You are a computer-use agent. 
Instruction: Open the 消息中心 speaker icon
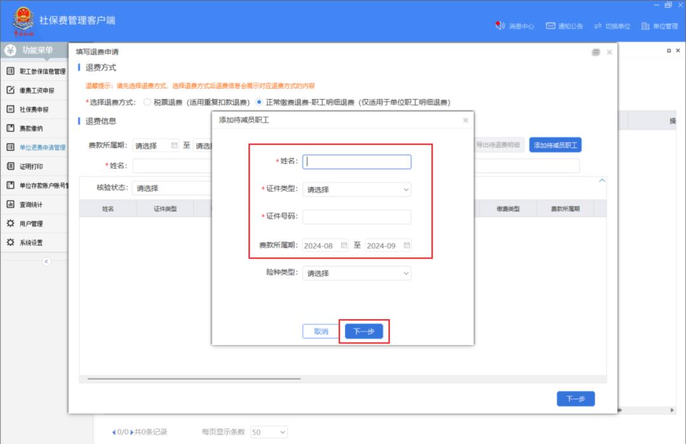[500, 26]
